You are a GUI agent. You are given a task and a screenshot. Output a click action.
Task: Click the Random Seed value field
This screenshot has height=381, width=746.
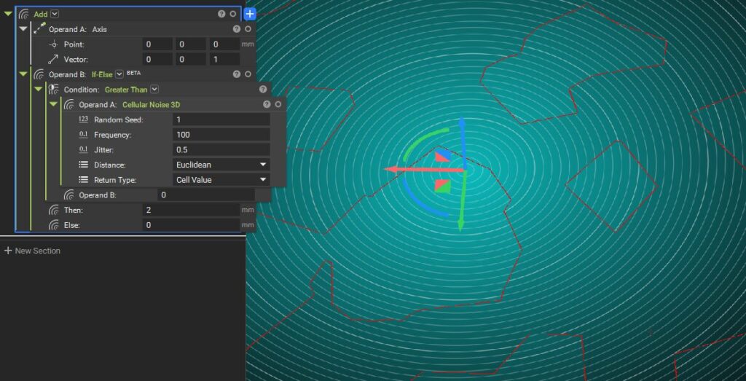pos(221,119)
